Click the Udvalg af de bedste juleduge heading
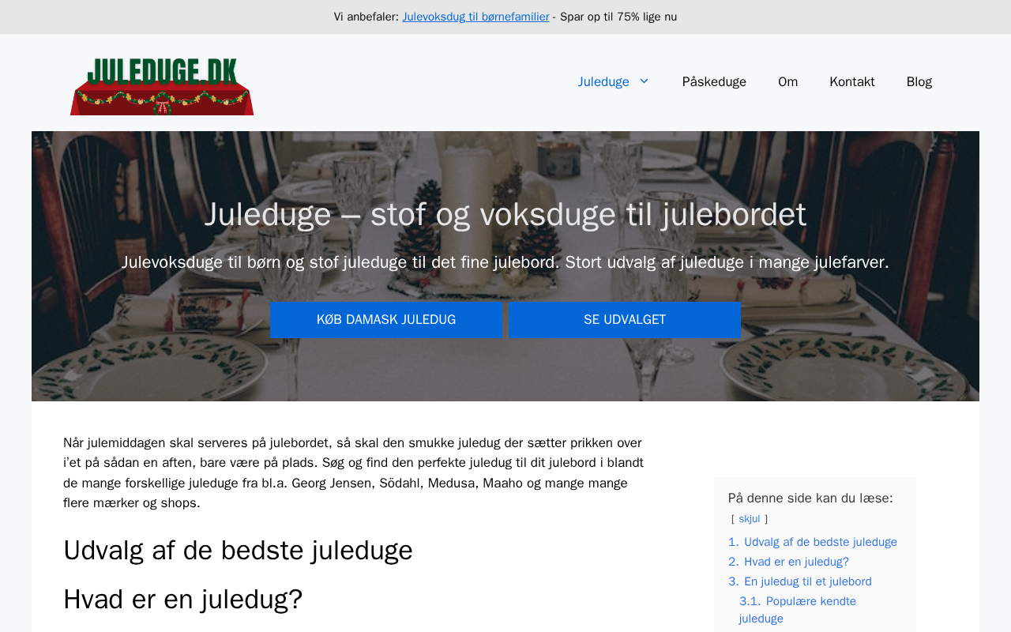The height and width of the screenshot is (632, 1011). [238, 550]
